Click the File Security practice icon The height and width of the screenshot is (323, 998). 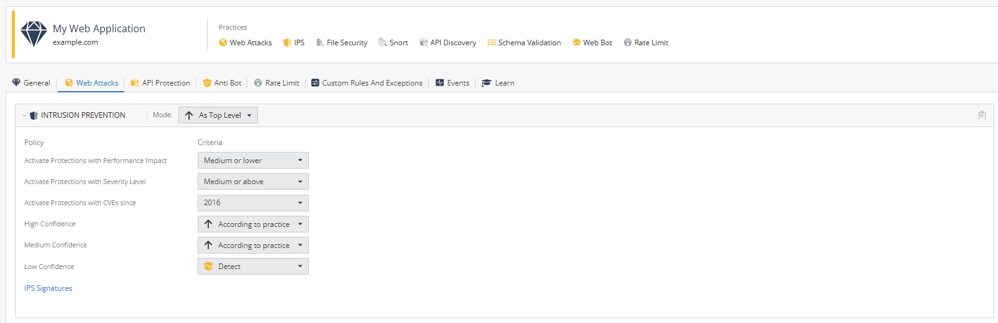pos(320,43)
